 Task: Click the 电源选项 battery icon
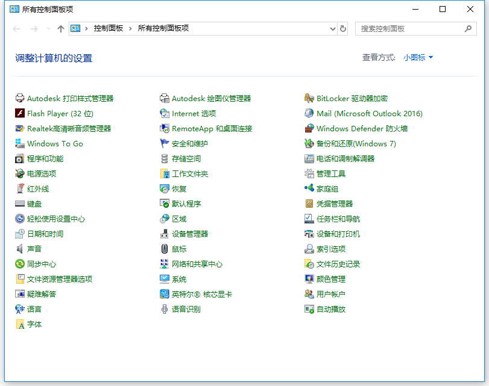pos(20,173)
